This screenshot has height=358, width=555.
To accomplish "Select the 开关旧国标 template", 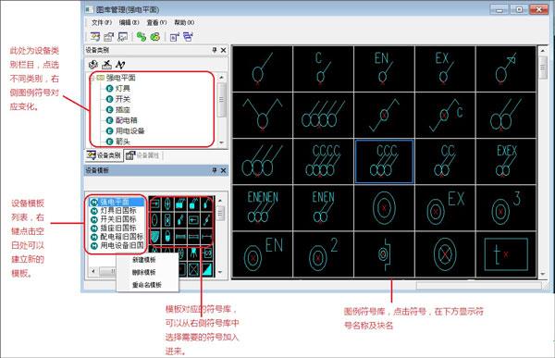I will [x=118, y=219].
